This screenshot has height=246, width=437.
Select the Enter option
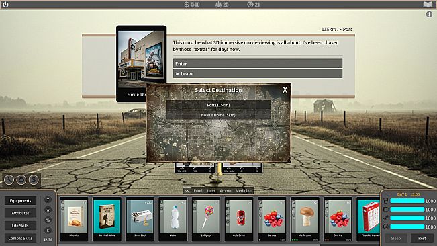pos(258,64)
